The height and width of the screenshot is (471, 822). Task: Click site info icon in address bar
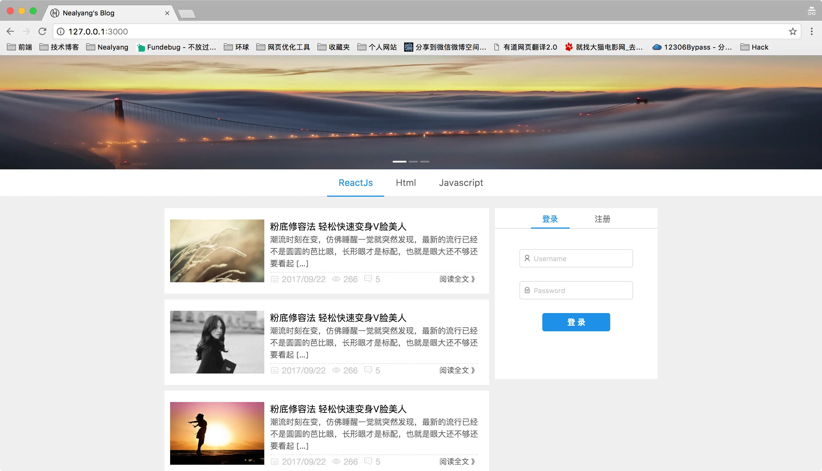61,31
